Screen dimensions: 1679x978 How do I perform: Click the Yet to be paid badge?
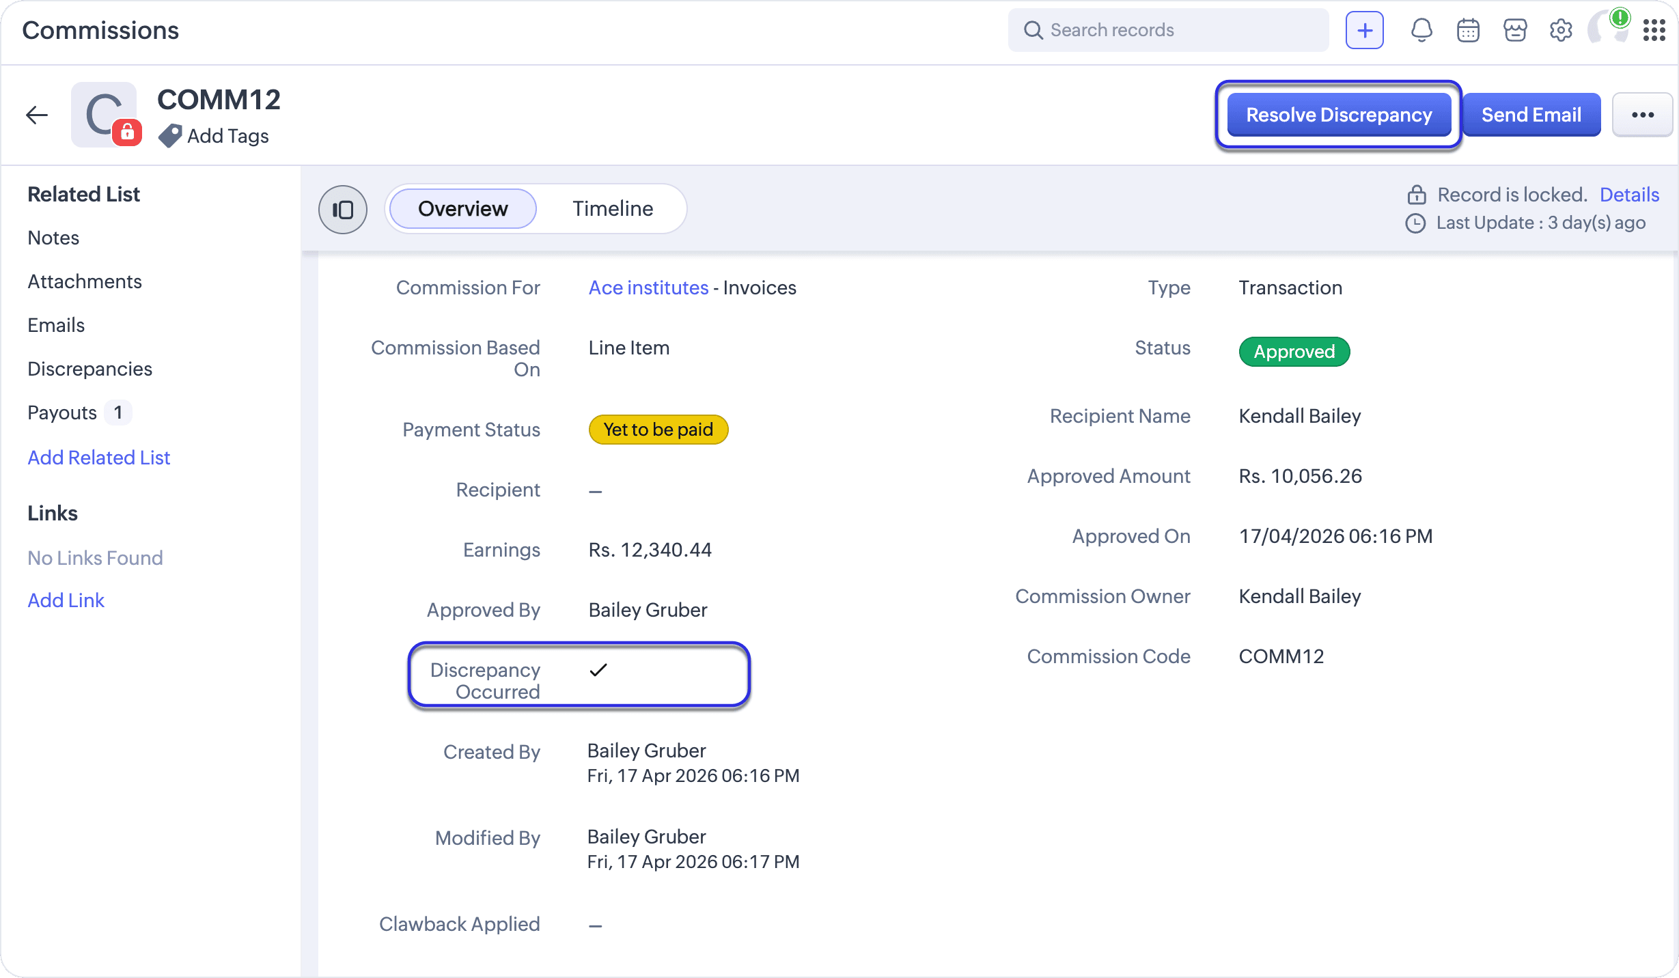(x=658, y=430)
